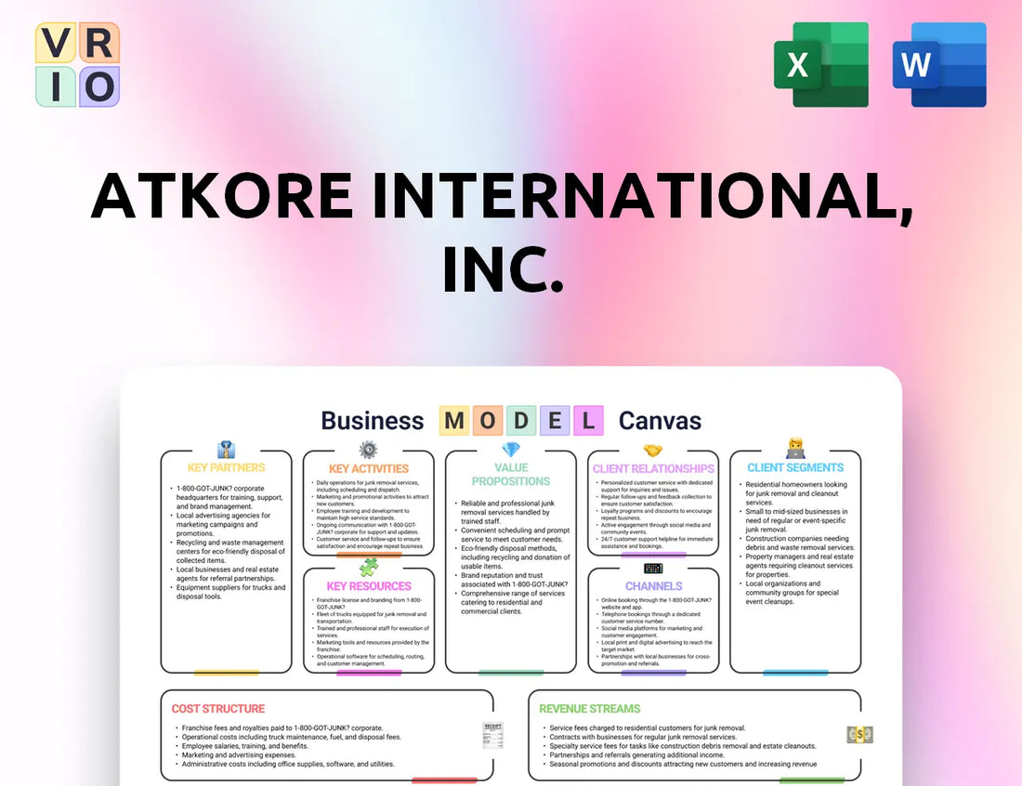
Task: Click 'Eco-friendly disposal methods' bullet
Action: click(x=513, y=557)
